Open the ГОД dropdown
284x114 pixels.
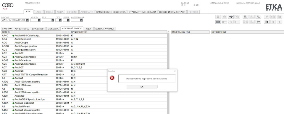coord(53,20)
